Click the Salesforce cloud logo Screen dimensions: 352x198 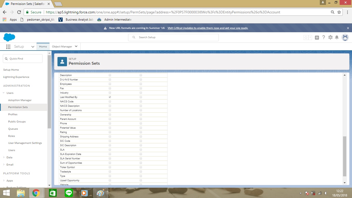click(x=9, y=37)
